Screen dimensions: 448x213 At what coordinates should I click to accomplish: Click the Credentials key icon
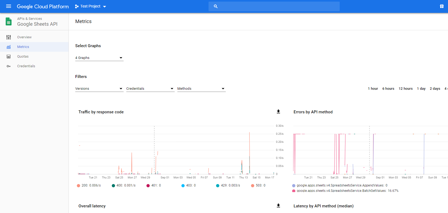9,66
